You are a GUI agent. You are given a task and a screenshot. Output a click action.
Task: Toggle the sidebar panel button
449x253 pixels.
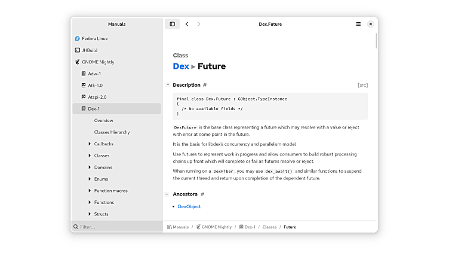click(x=173, y=24)
